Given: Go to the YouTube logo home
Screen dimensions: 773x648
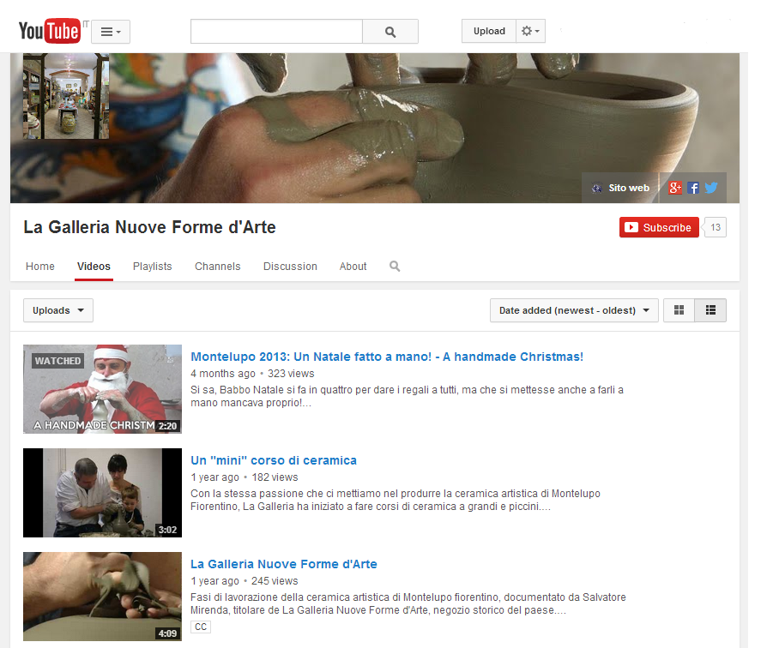Looking at the screenshot, I should pos(49,31).
